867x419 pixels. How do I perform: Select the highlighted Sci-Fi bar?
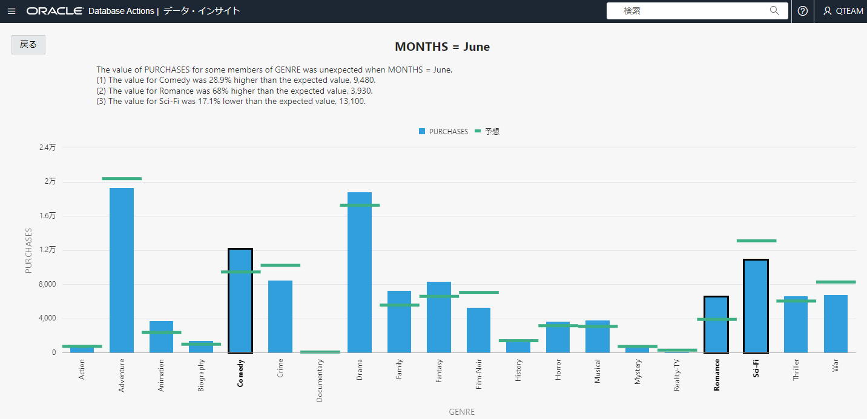click(756, 308)
